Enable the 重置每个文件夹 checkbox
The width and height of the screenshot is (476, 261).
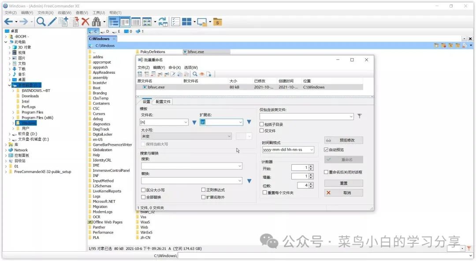coord(265,193)
